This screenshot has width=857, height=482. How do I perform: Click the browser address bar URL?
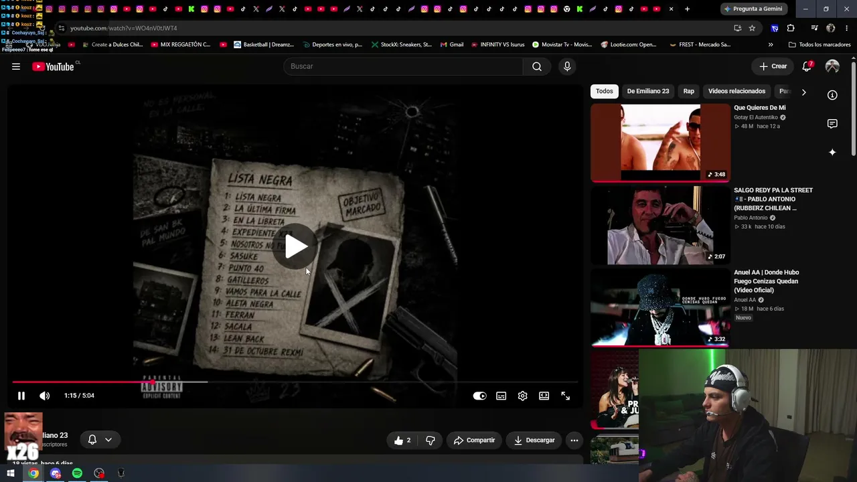click(123, 28)
